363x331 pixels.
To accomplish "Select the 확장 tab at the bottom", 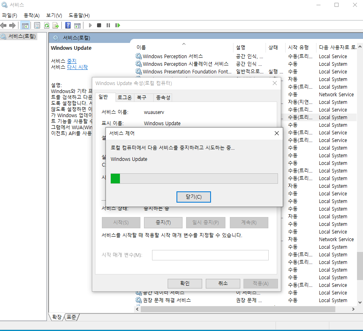I will pyautogui.click(x=57, y=317).
